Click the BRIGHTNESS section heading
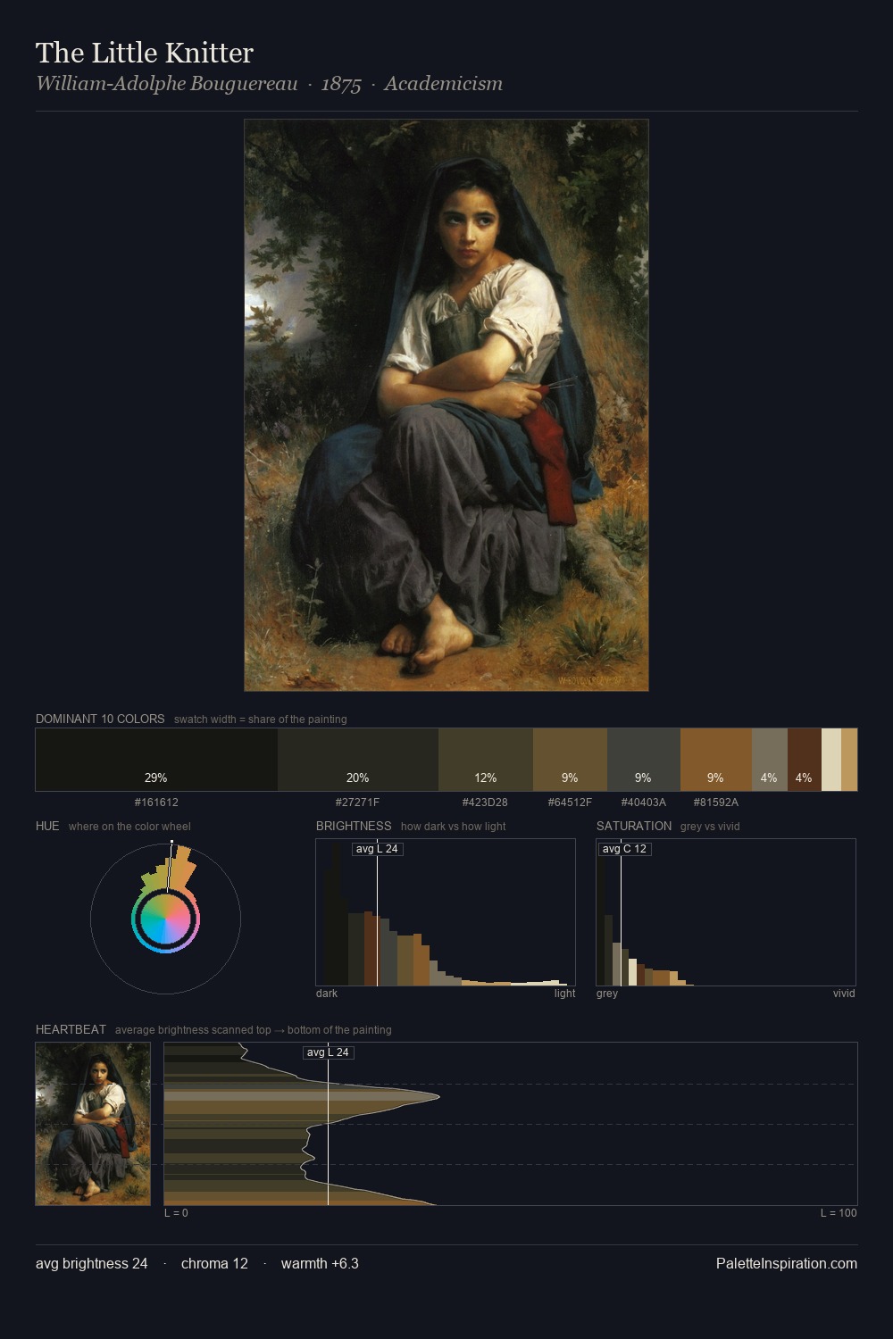 [354, 826]
